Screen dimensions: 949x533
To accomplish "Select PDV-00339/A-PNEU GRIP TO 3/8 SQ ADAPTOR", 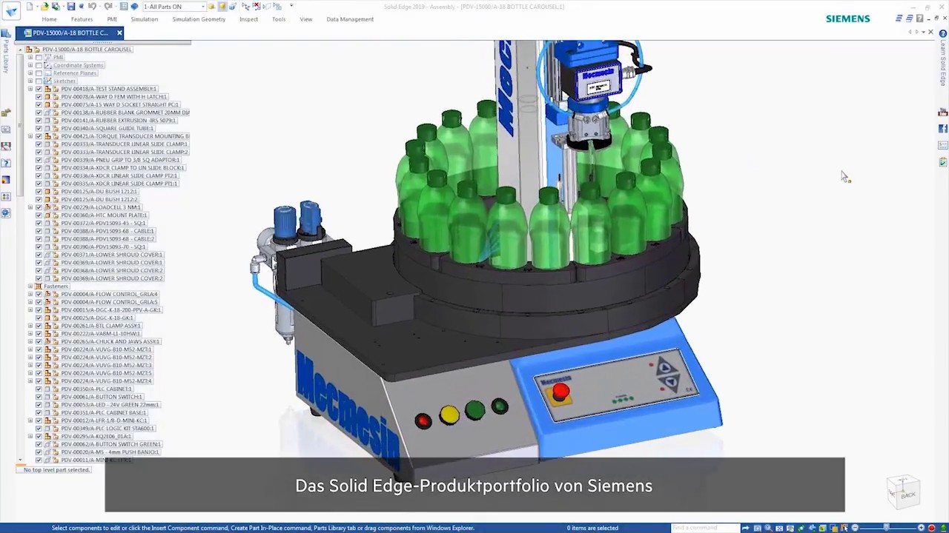I will click(120, 160).
